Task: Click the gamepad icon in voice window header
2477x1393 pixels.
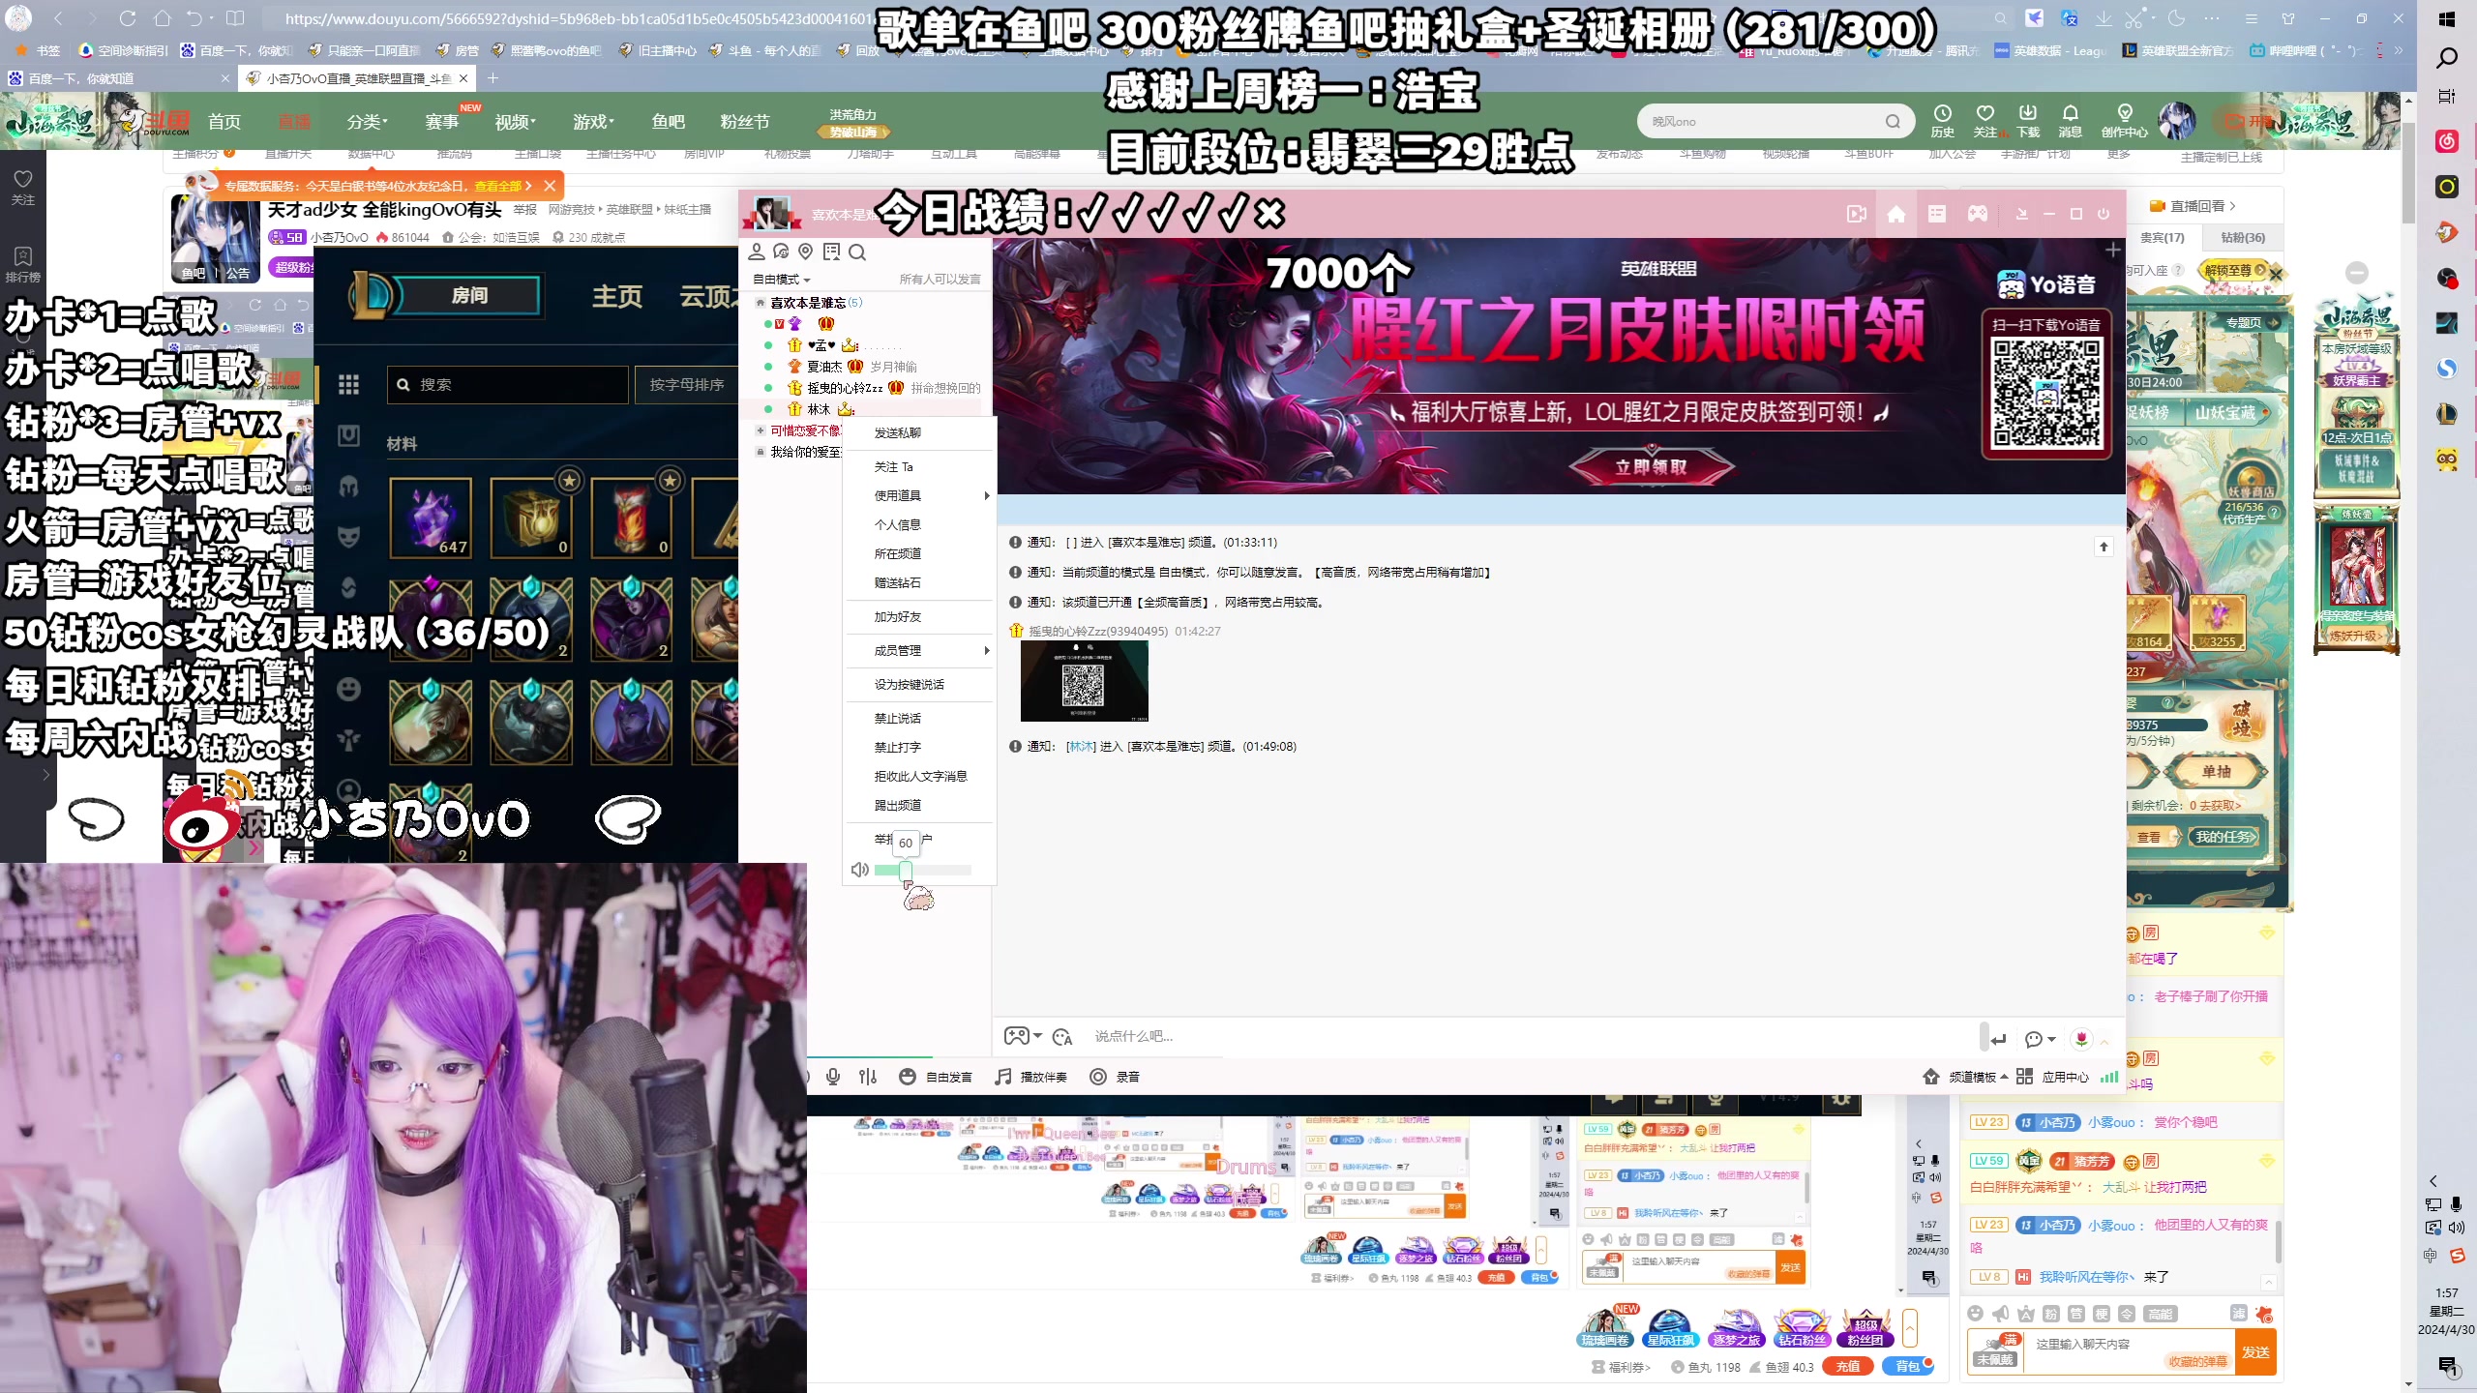Action: pos(1977,215)
